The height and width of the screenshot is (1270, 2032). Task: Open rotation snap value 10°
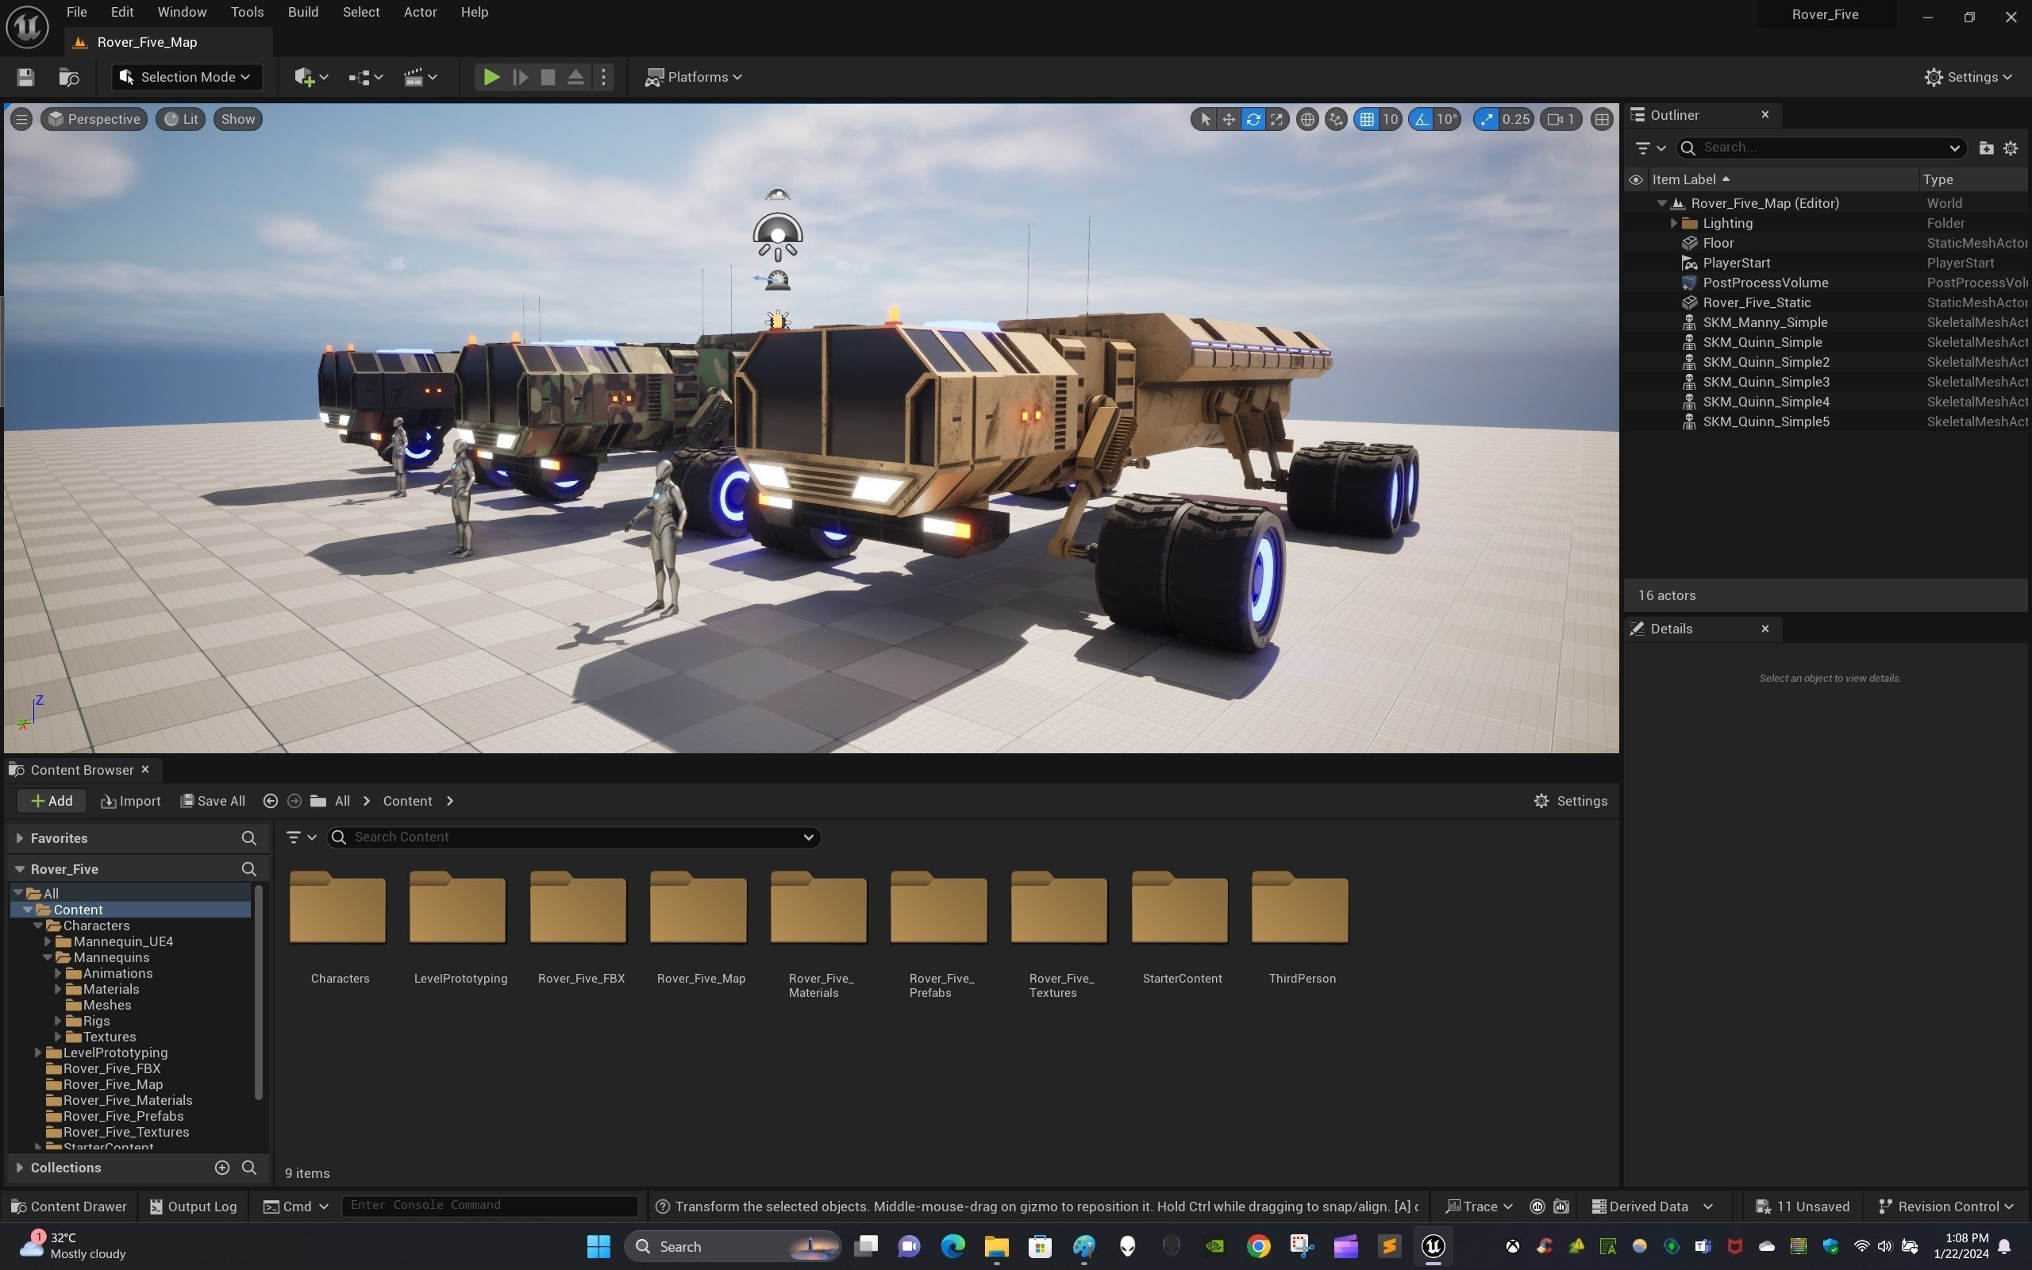point(1447,119)
